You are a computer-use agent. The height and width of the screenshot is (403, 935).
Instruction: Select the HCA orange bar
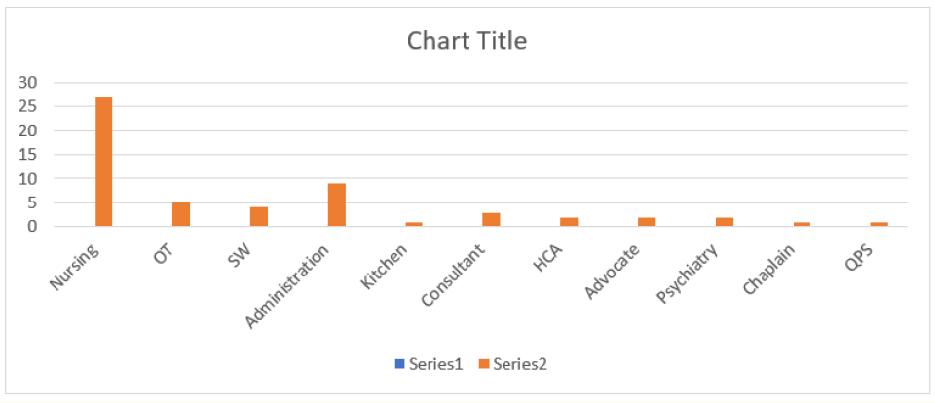pos(569,222)
